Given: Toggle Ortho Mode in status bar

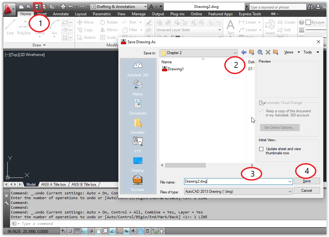Looking at the screenshot, I should pos(84,231).
